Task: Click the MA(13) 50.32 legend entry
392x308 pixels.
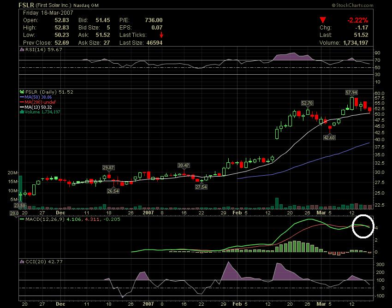Action: tap(36, 107)
